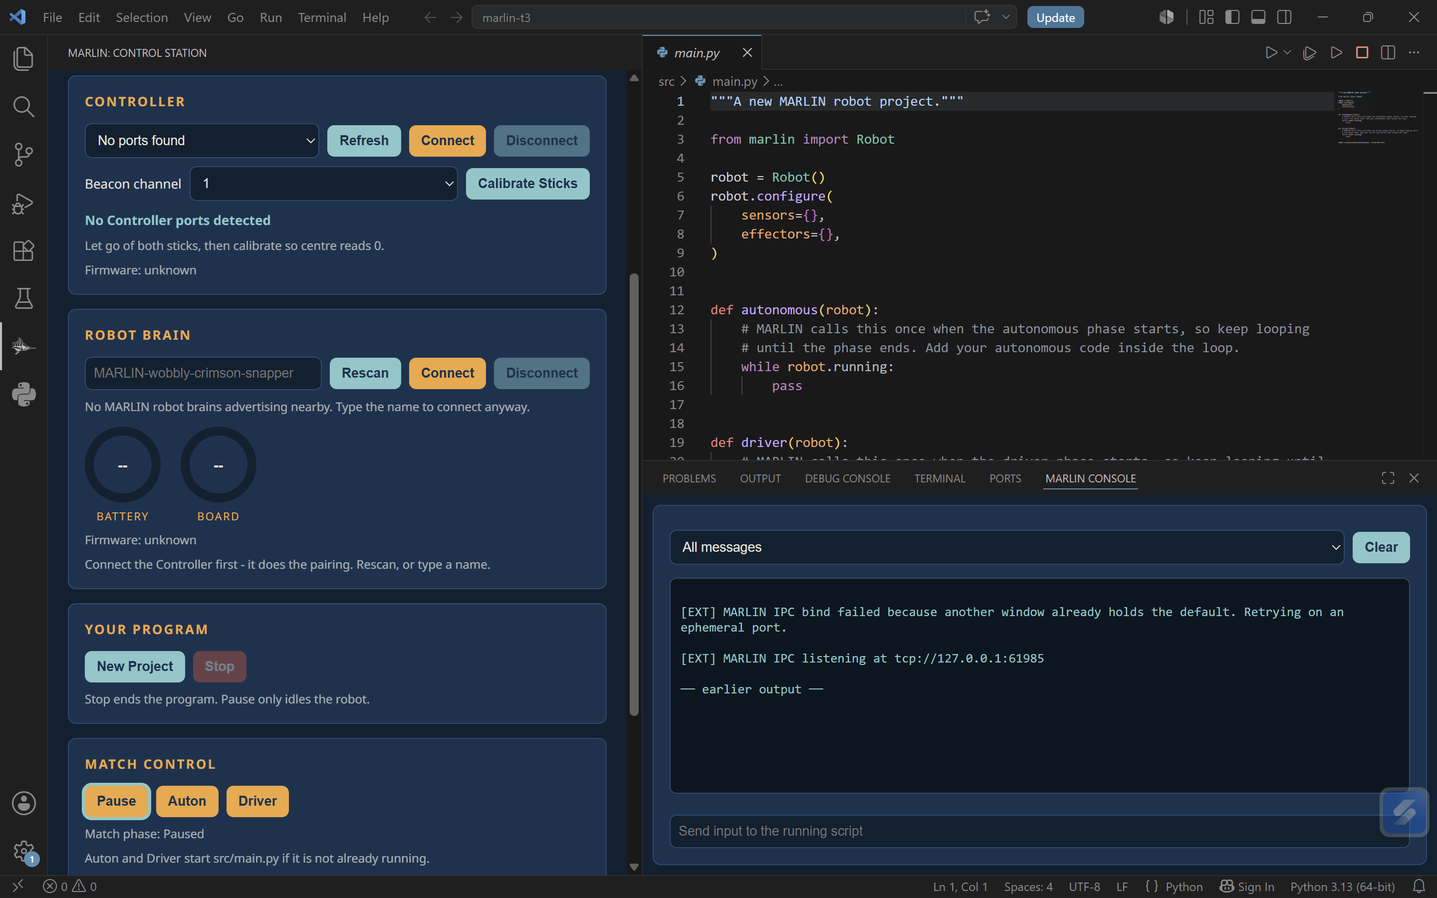
Task: Click Spaces: 4 indentation setting
Action: coord(1028,887)
